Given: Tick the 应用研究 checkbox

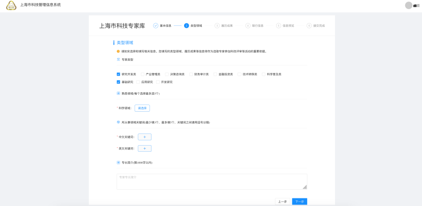Looking at the screenshot, I should [138, 82].
